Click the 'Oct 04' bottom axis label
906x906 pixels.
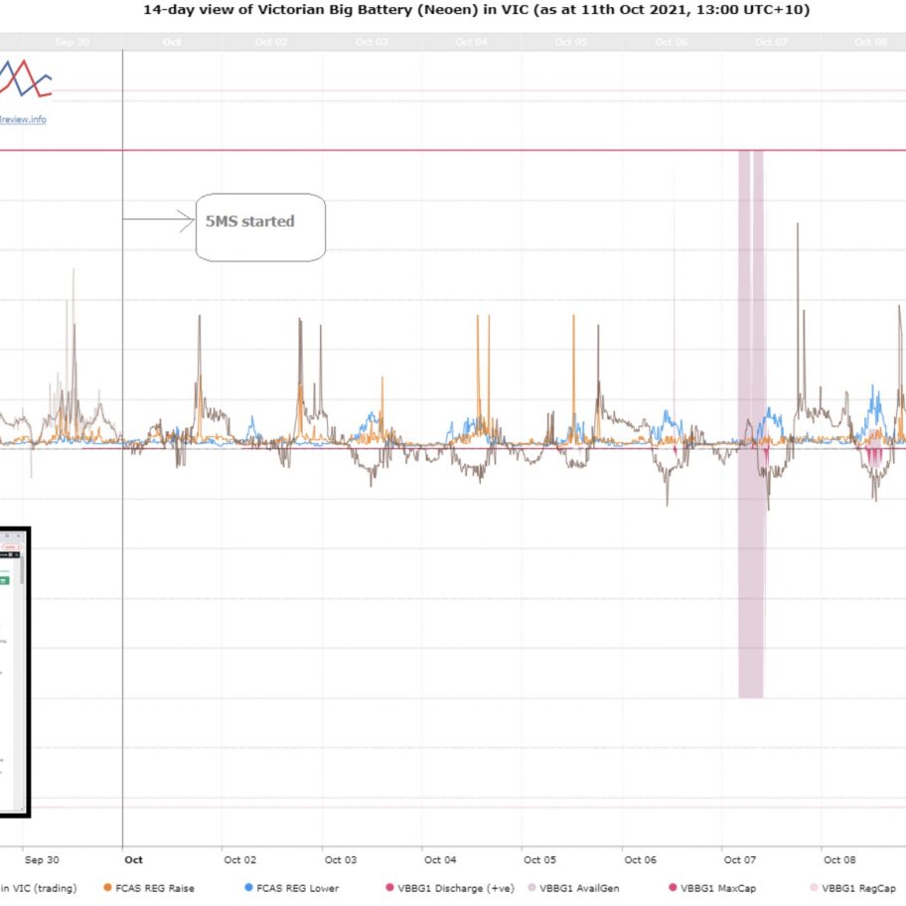440,859
